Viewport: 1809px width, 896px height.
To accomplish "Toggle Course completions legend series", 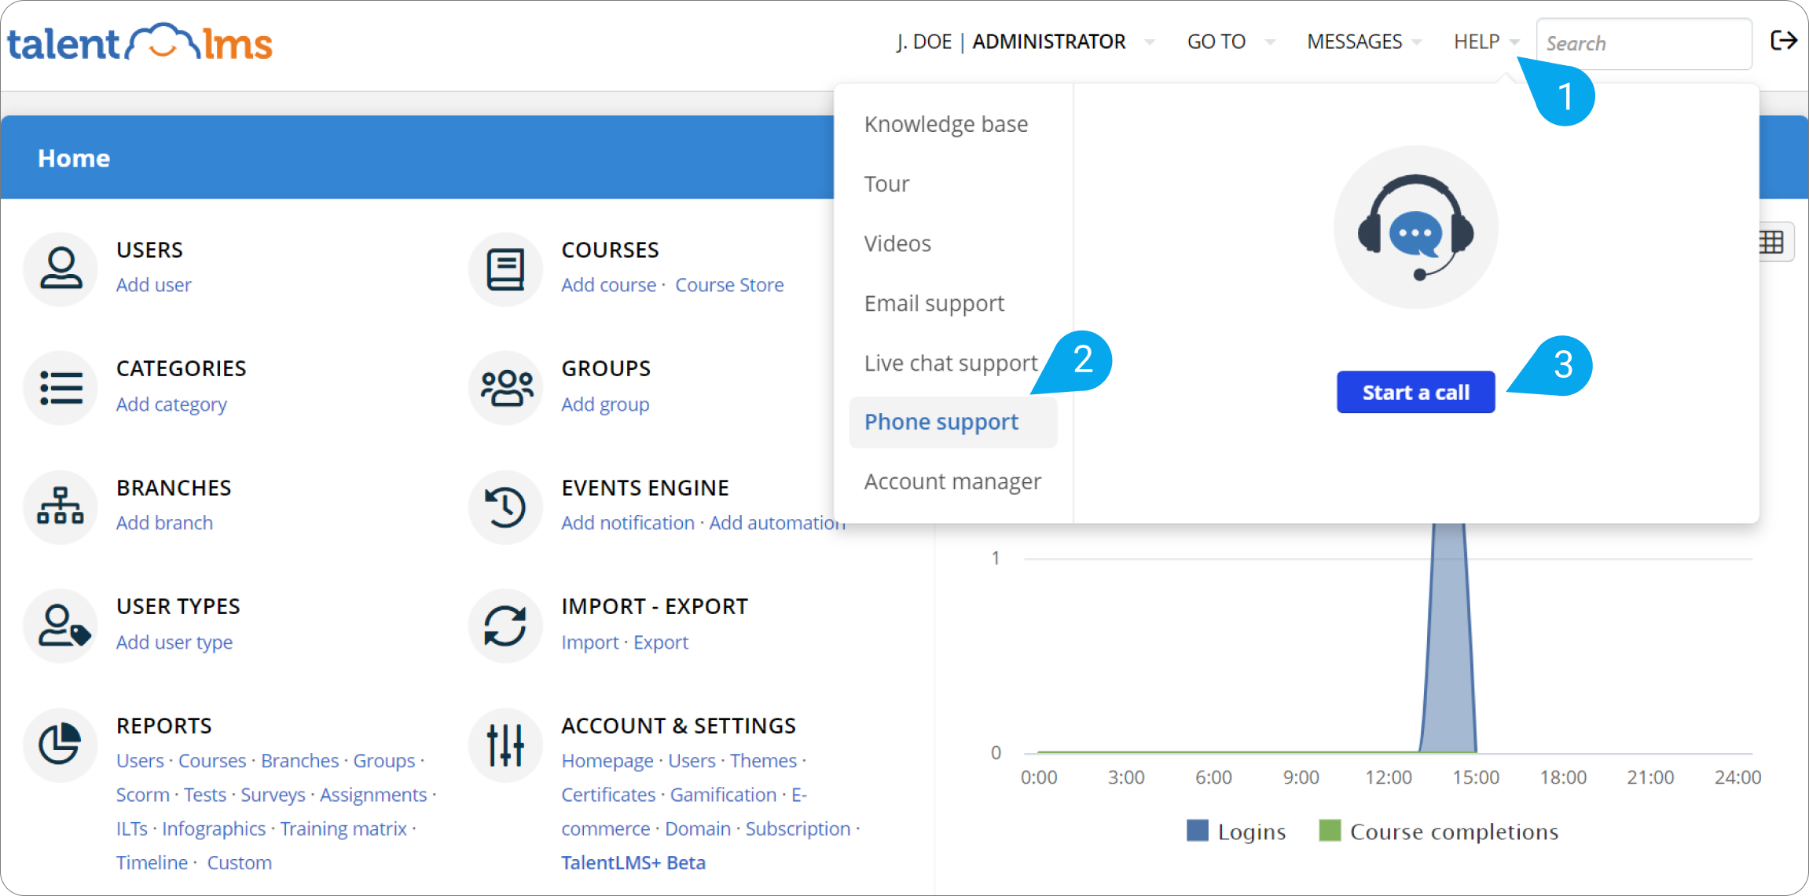I will pos(1439,831).
